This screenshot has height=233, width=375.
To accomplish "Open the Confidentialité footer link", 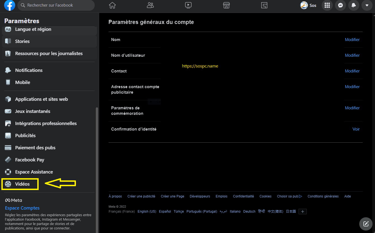I will 244,196.
